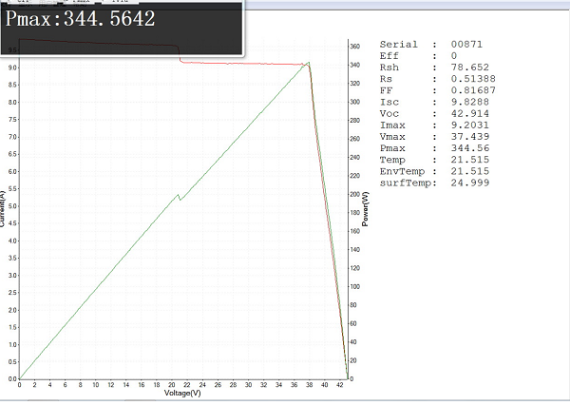Click the power curve peak near 38 V
The width and height of the screenshot is (570, 405).
point(309,63)
